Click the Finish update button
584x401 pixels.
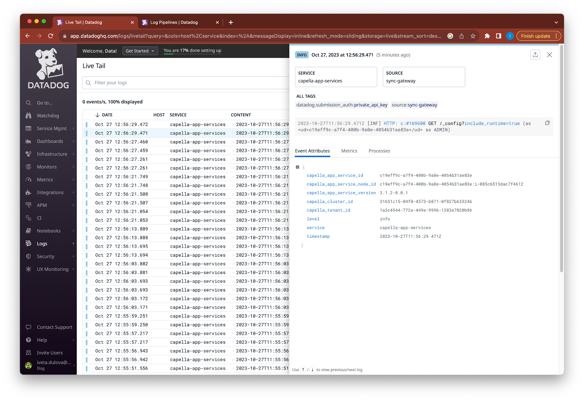click(x=536, y=36)
